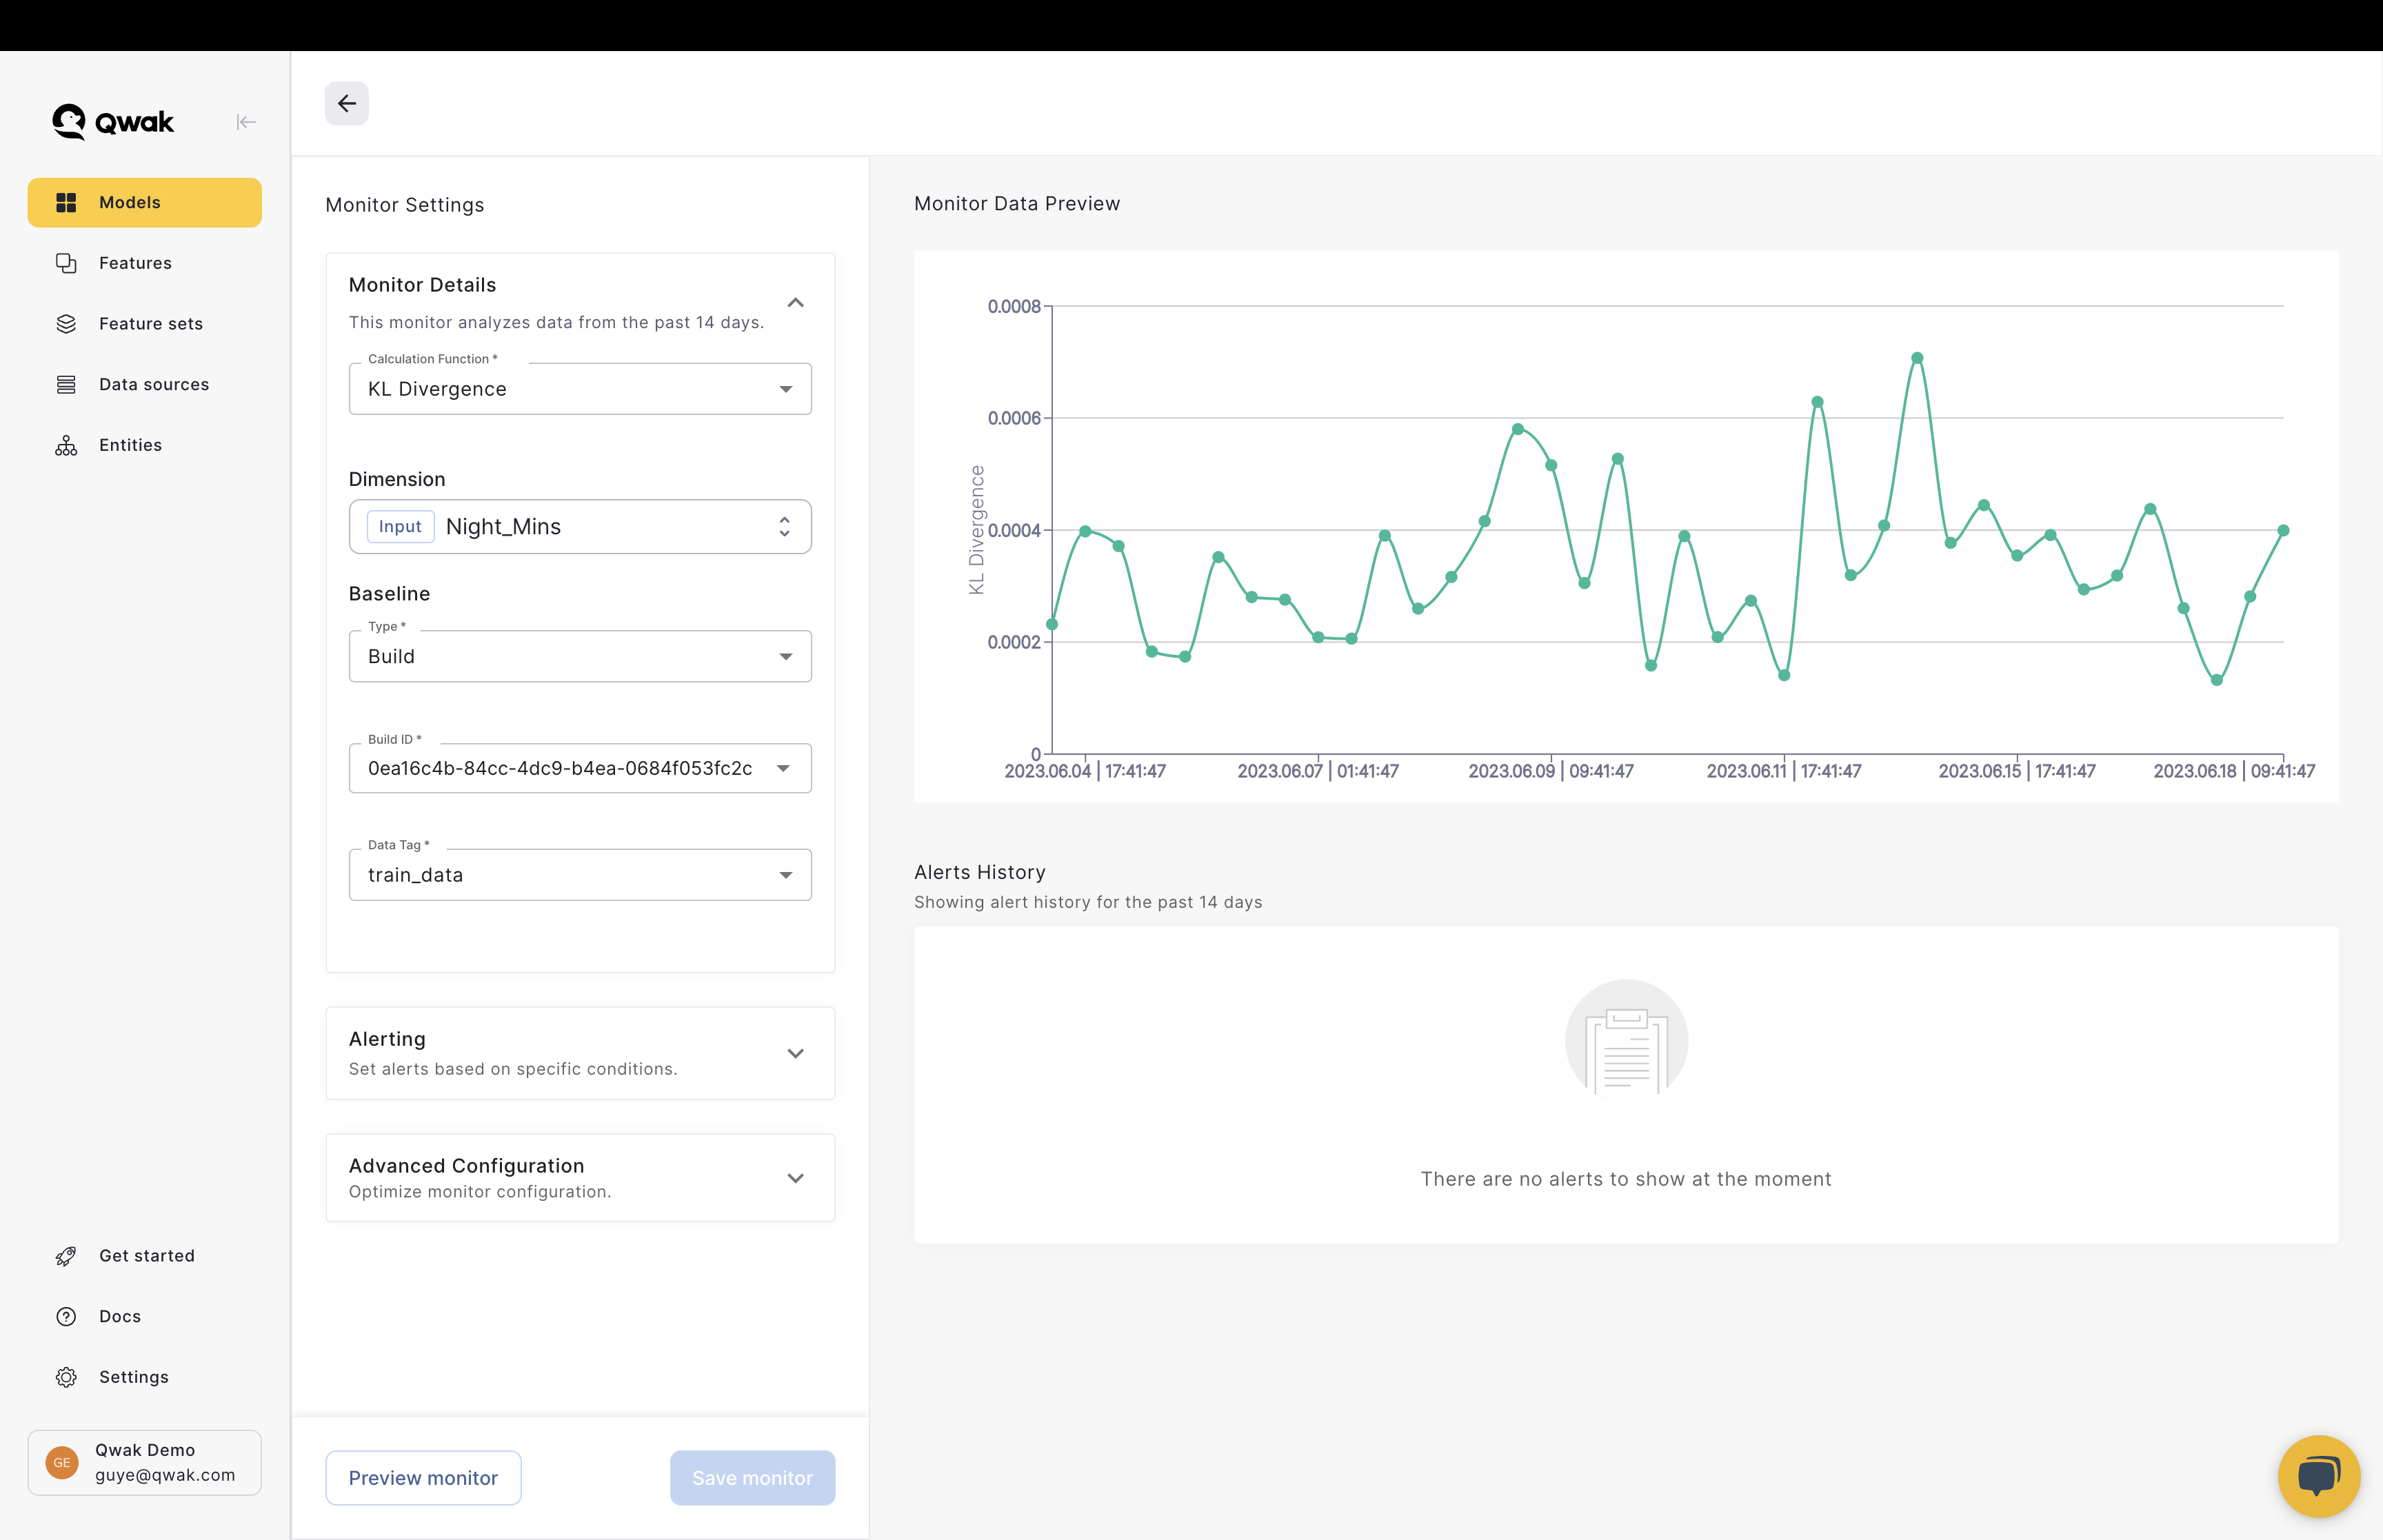Select the Models grid icon in sidebar

pos(66,202)
